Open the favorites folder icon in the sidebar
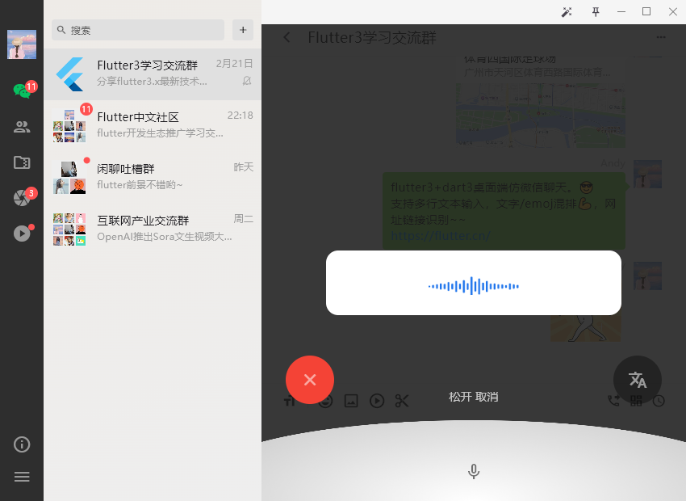This screenshot has height=501, width=686. (22, 162)
